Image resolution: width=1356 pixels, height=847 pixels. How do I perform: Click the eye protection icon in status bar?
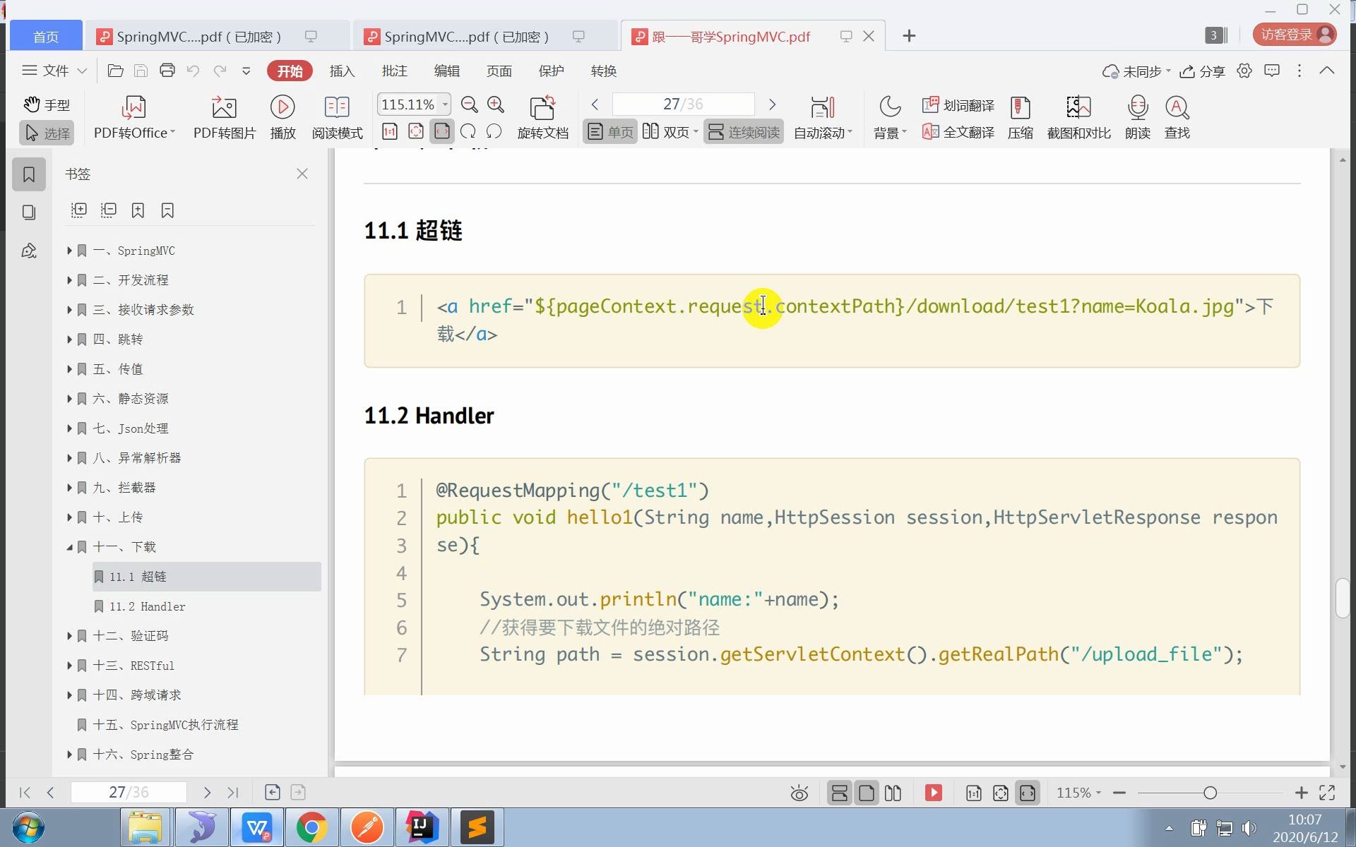pos(799,793)
